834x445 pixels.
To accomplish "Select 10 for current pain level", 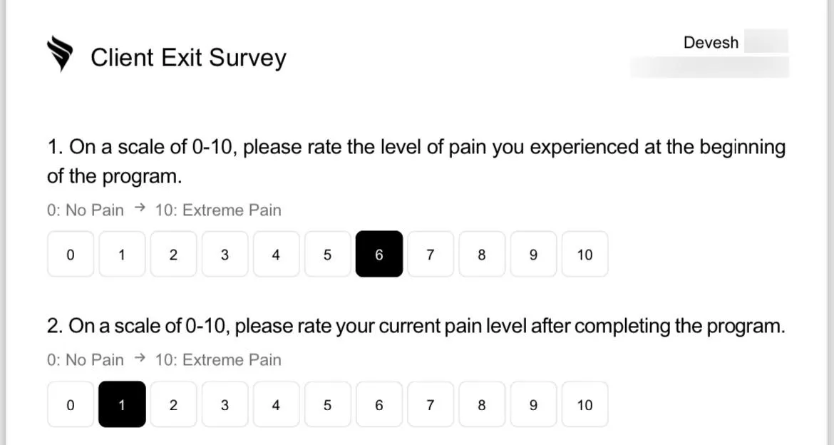I will (x=585, y=404).
